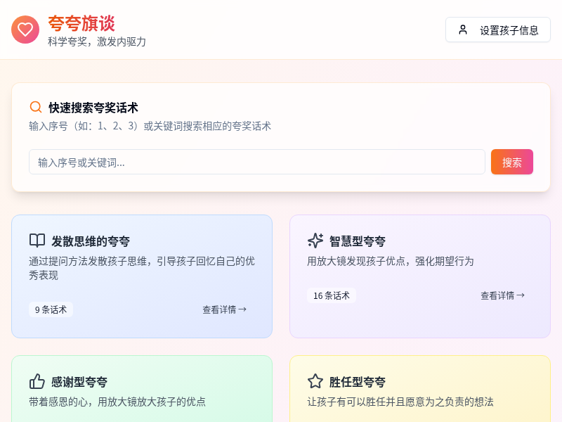Click the book icon beside 发散思维的夸夸

point(37,241)
